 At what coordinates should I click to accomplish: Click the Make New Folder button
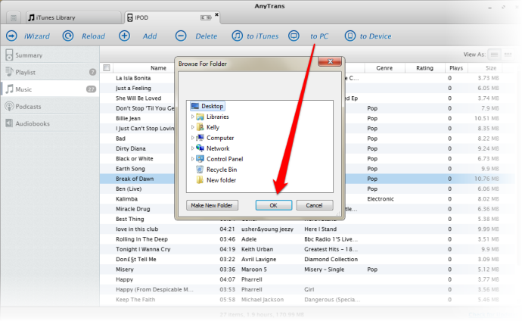[212, 205]
